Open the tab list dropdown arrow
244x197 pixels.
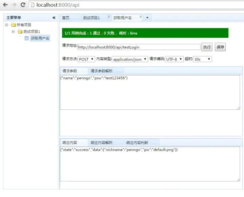147,18
